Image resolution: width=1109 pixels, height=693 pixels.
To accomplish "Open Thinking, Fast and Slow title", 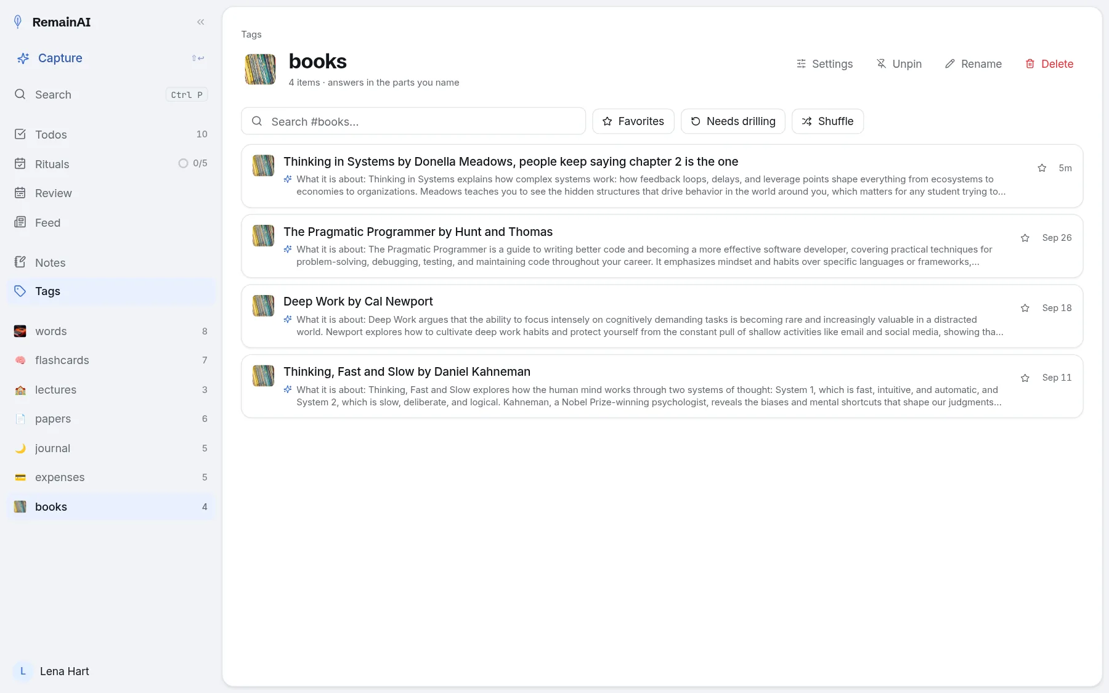I will [x=407, y=371].
